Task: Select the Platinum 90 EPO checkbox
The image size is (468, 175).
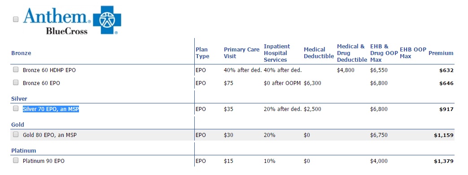Action: point(16,160)
